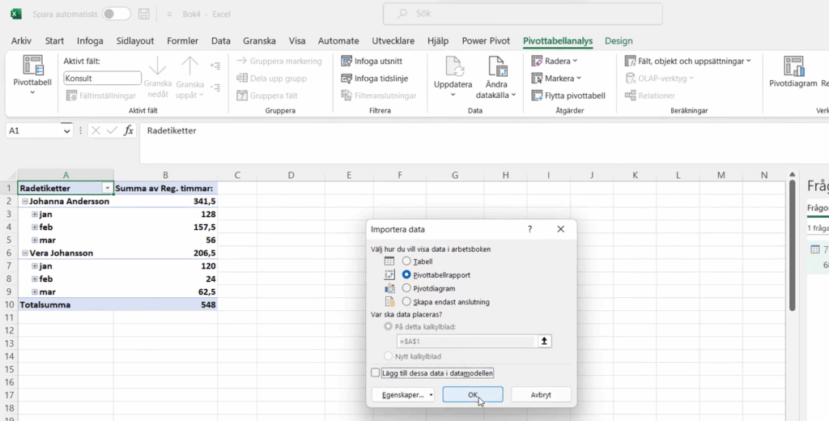Click the Avbryt button

click(x=541, y=395)
